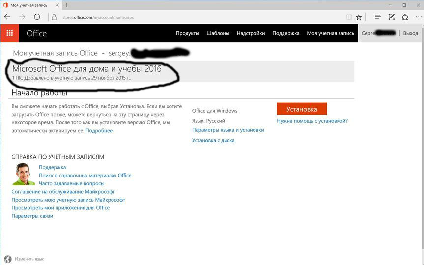This screenshot has width=424, height=265.
Task: Open the 'Продукты' navigation menu
Action: (x=187, y=33)
